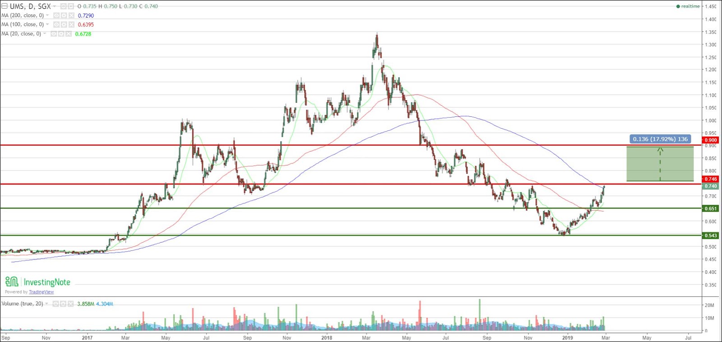
Task: Click the volume average value 4.304M
Action: (104, 304)
